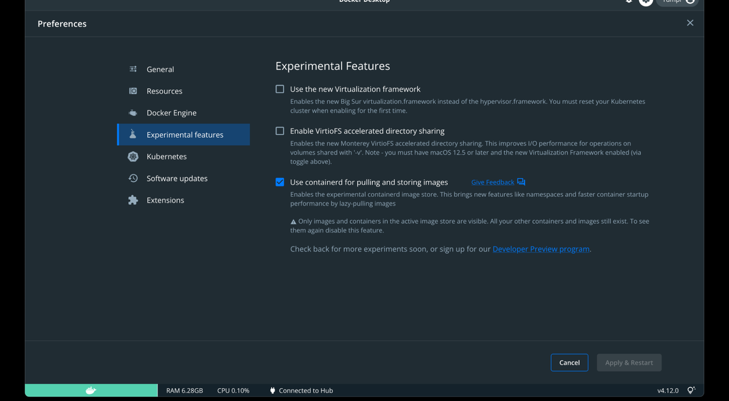Click the 'Enables the new Big Sur virtualization.framework' description
Image resolution: width=729 pixels, height=401 pixels.
[468, 106]
